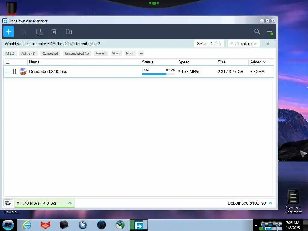Click the Status column header
The width and height of the screenshot is (308, 231).
158,62
